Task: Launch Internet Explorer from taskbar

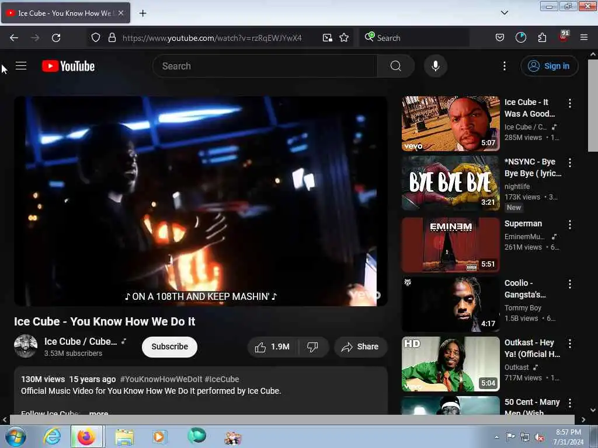Action: 52,436
